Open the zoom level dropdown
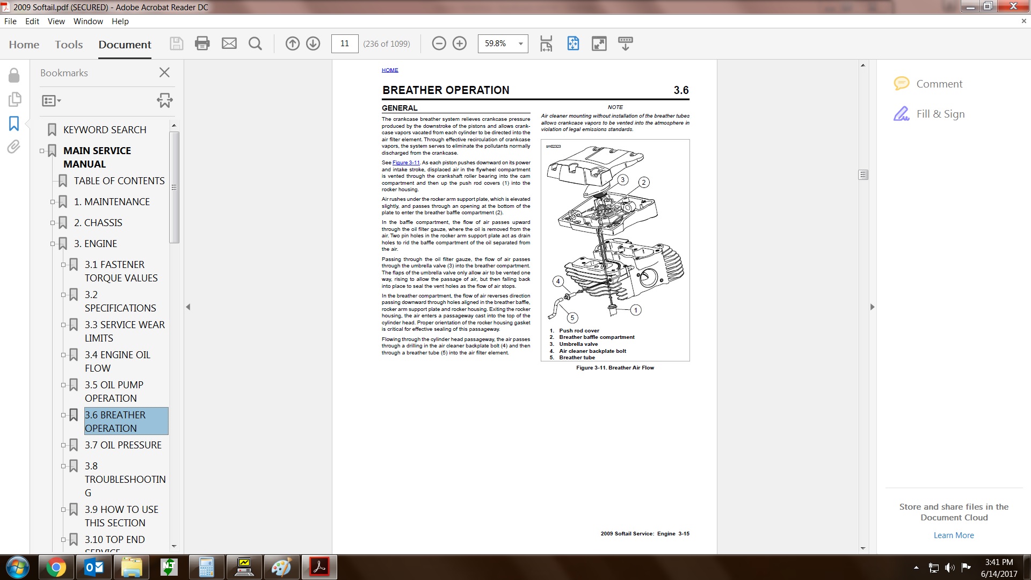This screenshot has height=580, width=1031. click(x=520, y=44)
